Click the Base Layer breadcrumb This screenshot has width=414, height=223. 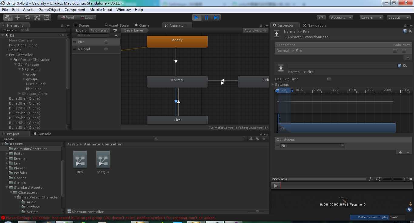point(134,30)
